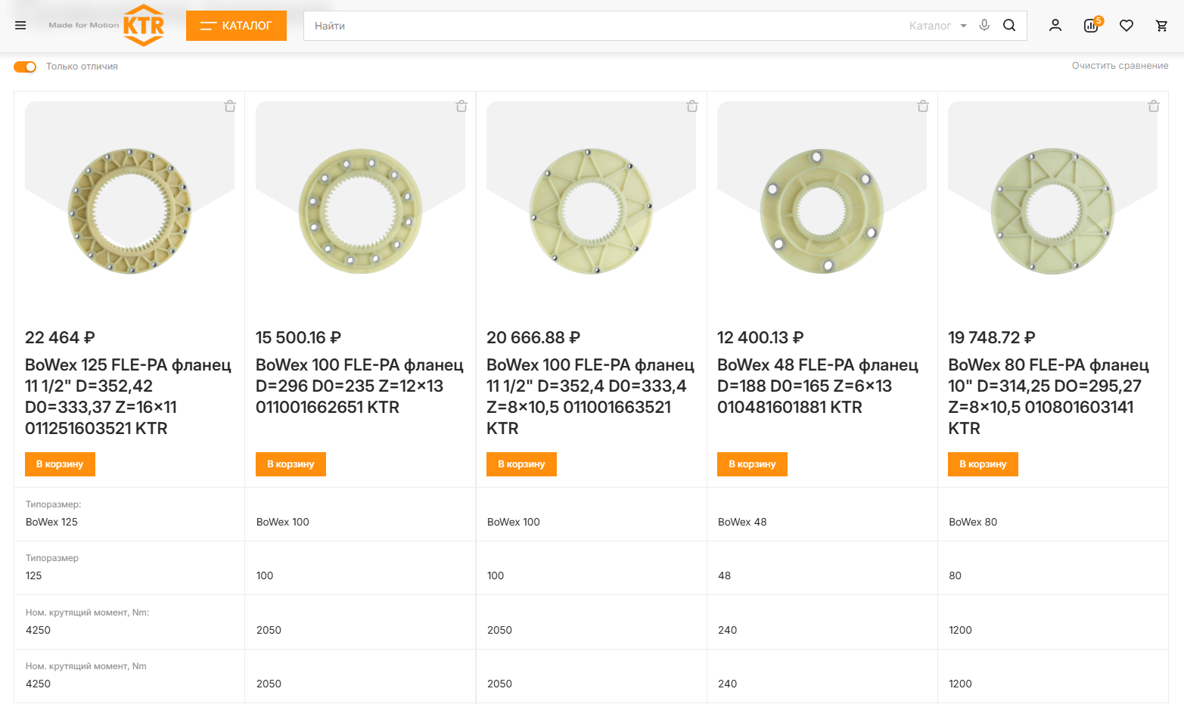Open favorites heart icon

tap(1127, 26)
